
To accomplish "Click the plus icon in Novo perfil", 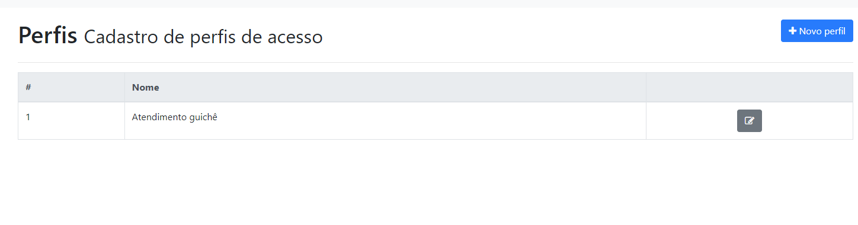I will click(792, 31).
